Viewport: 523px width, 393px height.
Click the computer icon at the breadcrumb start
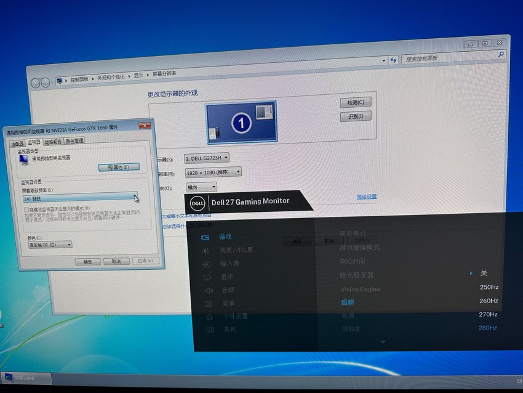point(59,81)
